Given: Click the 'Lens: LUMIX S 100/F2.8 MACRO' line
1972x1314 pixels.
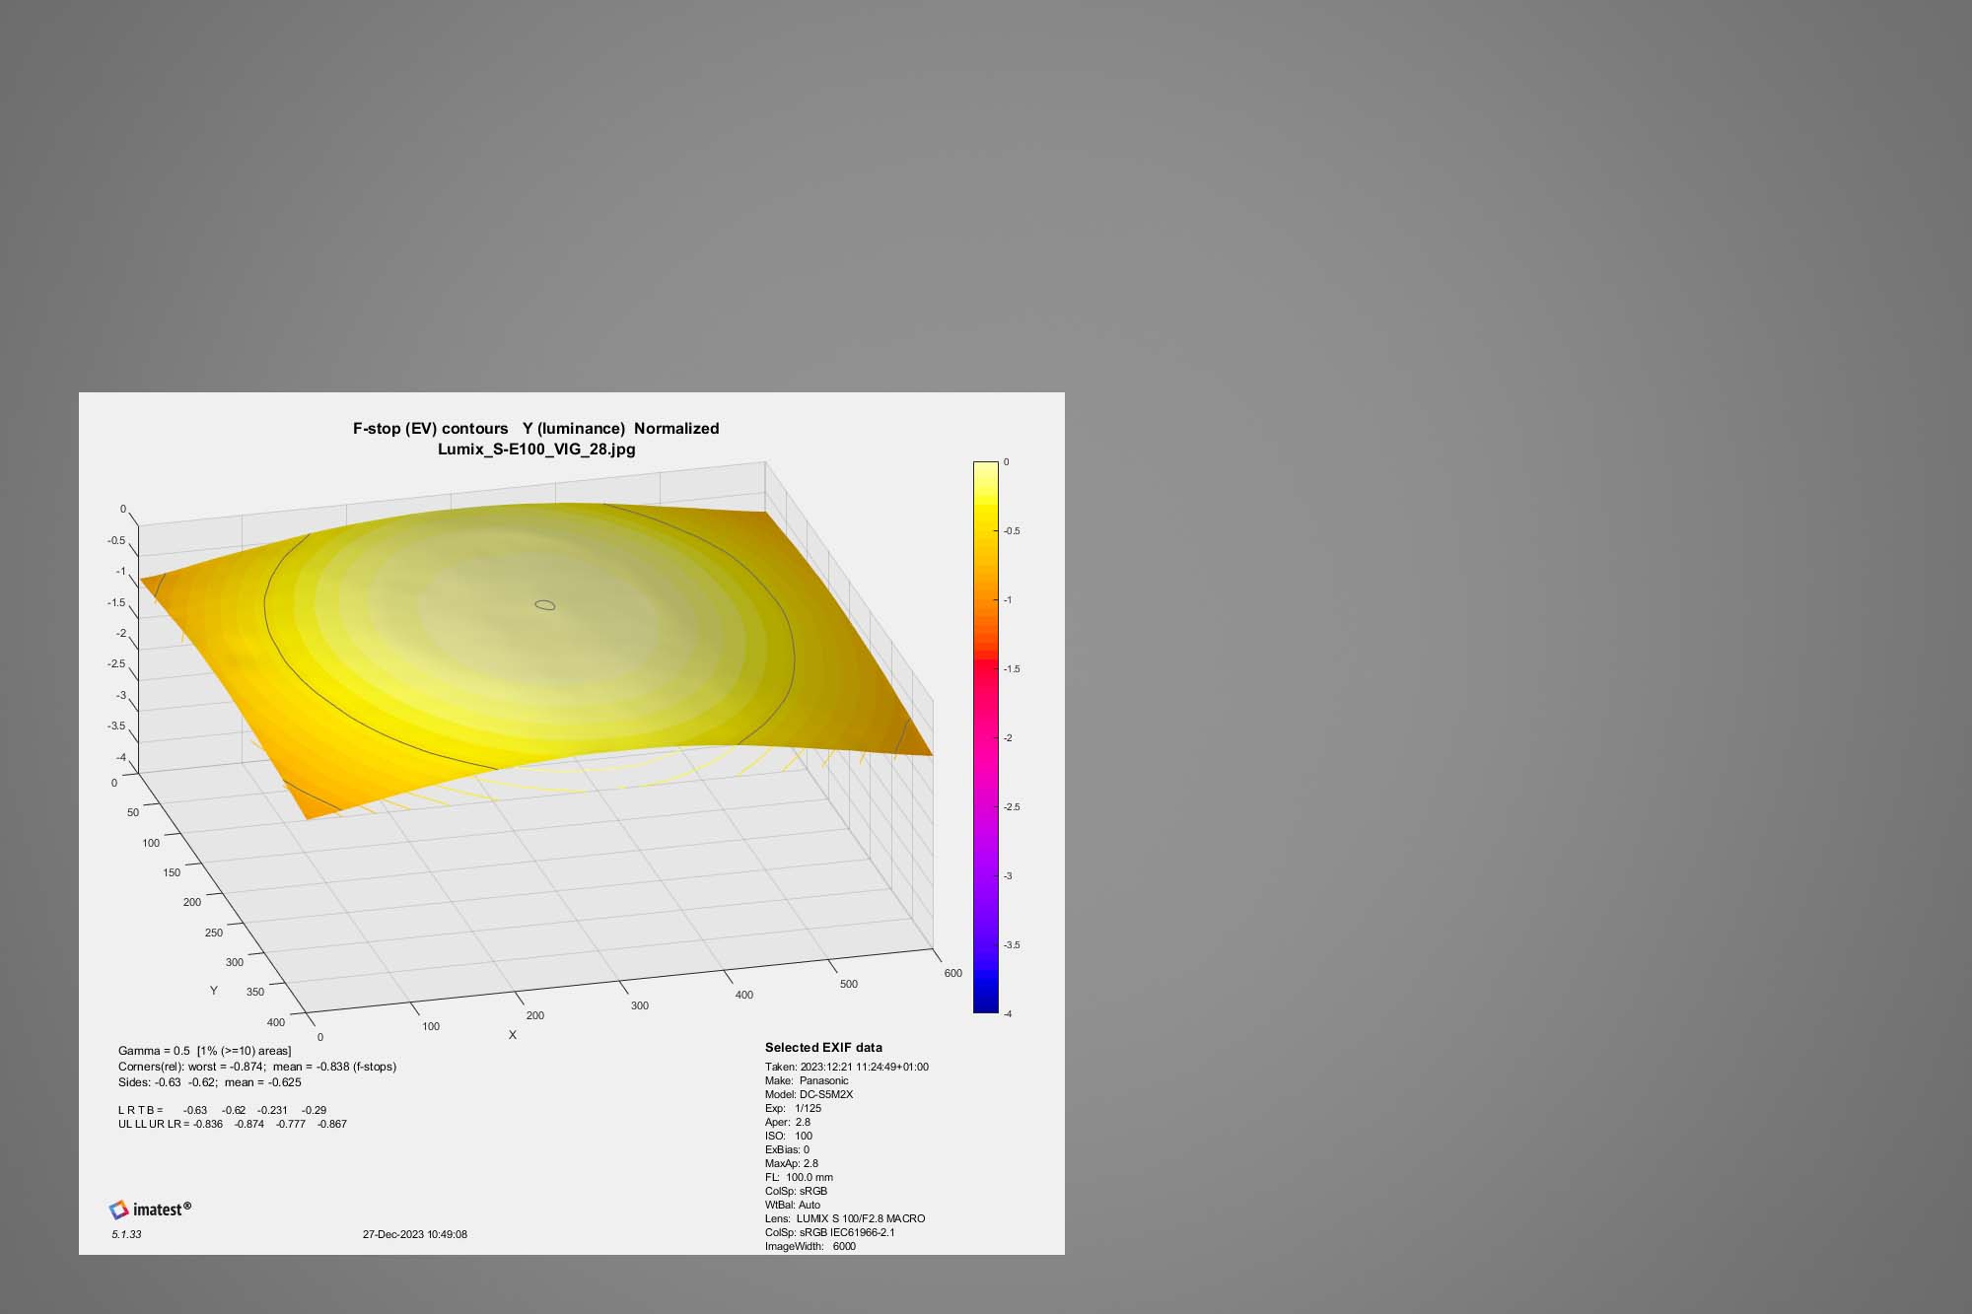Looking at the screenshot, I should [x=845, y=1218].
